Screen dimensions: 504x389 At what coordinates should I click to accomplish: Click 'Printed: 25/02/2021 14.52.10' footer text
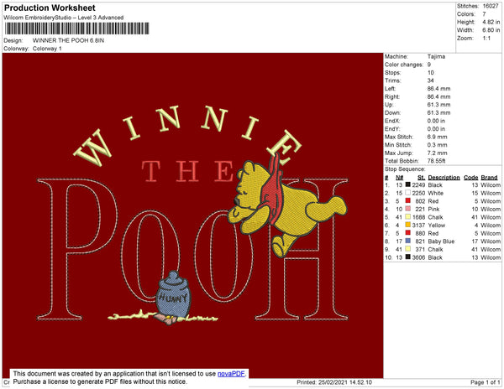click(334, 382)
